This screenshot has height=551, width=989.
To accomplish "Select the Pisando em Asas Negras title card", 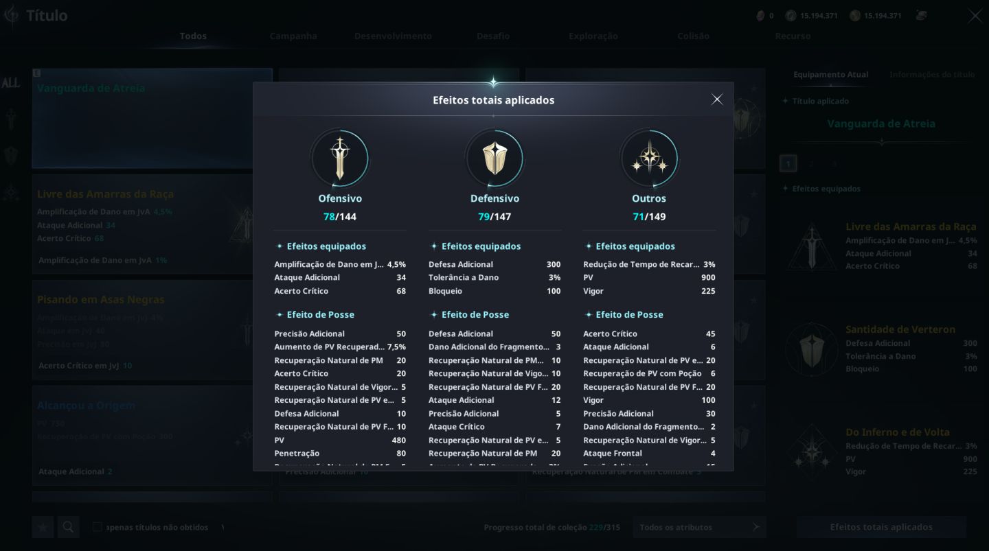I will [152, 330].
